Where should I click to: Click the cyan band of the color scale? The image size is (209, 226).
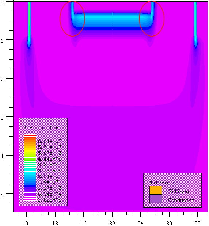coord(30,171)
